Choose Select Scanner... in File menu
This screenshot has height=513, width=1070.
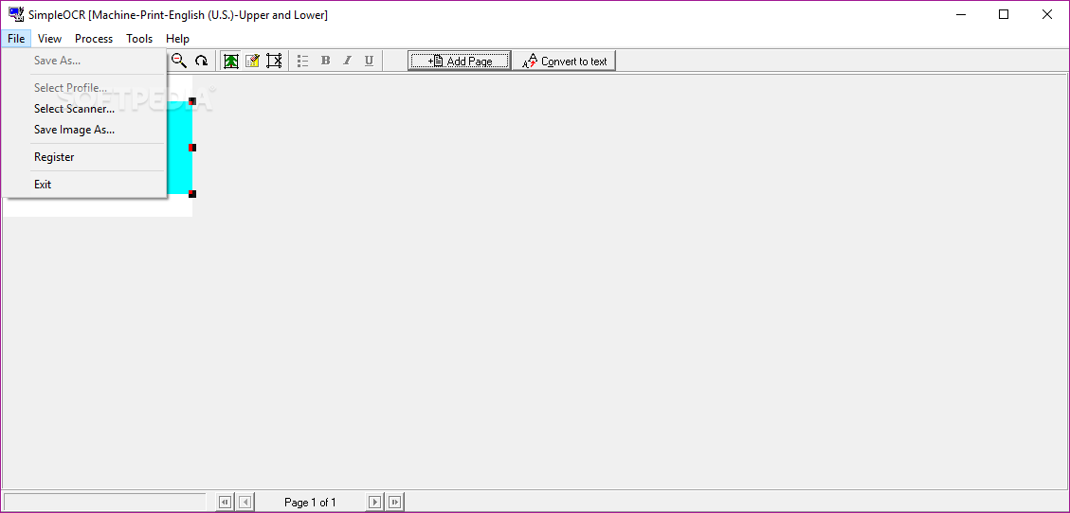tap(84, 109)
